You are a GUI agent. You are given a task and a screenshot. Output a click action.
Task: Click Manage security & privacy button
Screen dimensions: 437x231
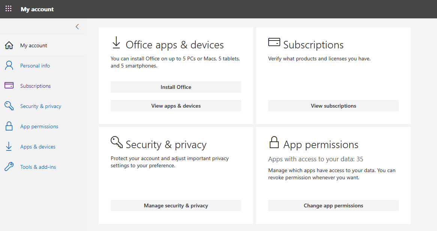click(176, 205)
